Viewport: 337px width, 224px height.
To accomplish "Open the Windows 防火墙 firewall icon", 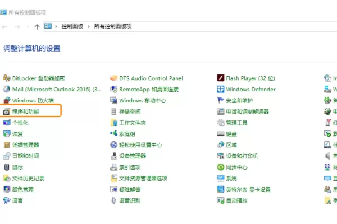I will 7,100.
